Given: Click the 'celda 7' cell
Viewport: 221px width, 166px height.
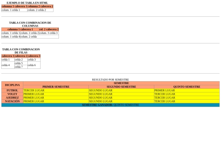Looking at the screenshot, I should point(21,67).
